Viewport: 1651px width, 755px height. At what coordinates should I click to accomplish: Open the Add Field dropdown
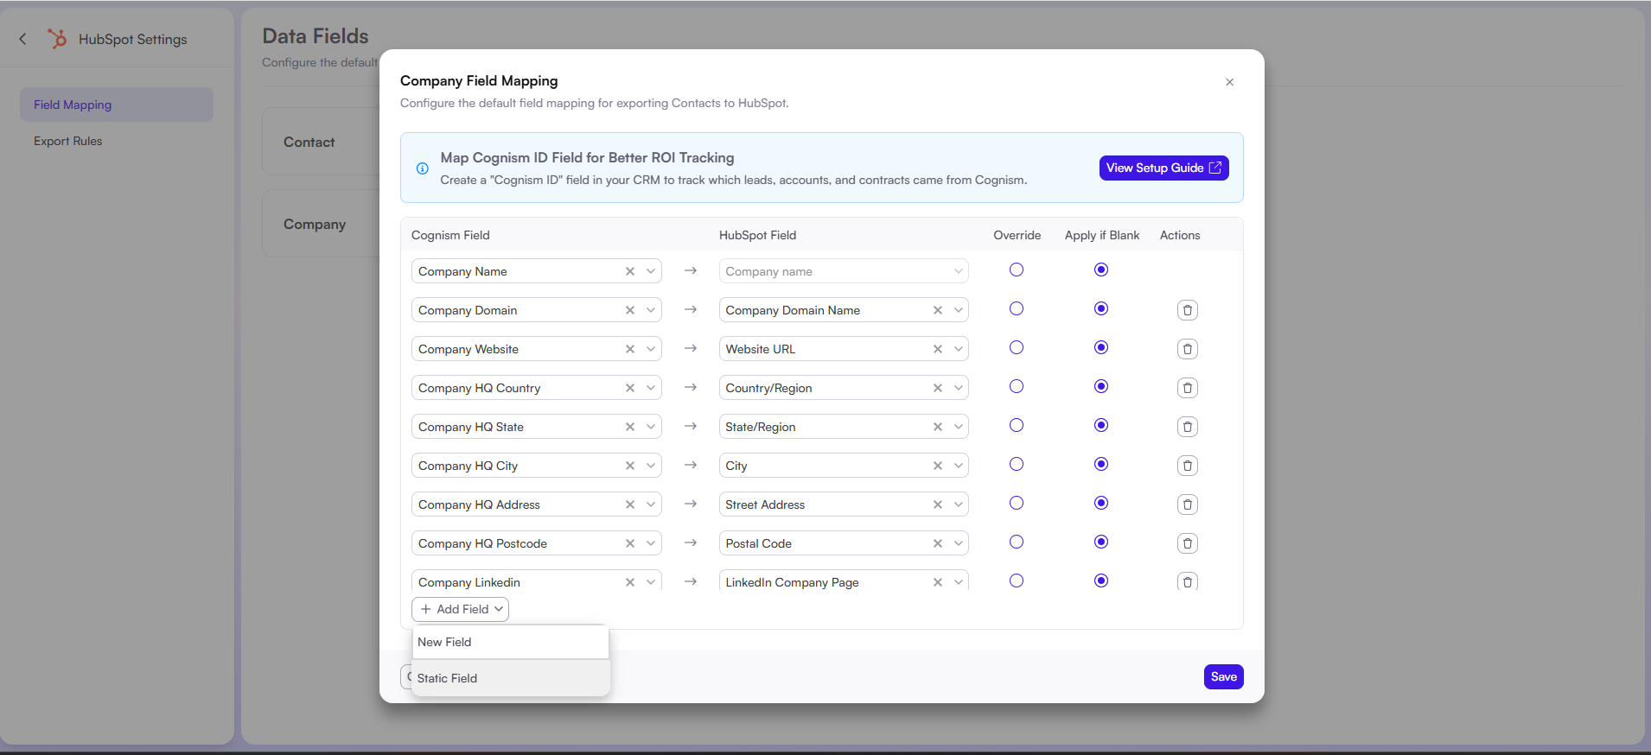(x=460, y=609)
